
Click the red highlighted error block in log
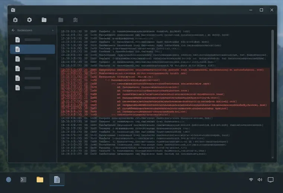pyautogui.click(x=165, y=92)
